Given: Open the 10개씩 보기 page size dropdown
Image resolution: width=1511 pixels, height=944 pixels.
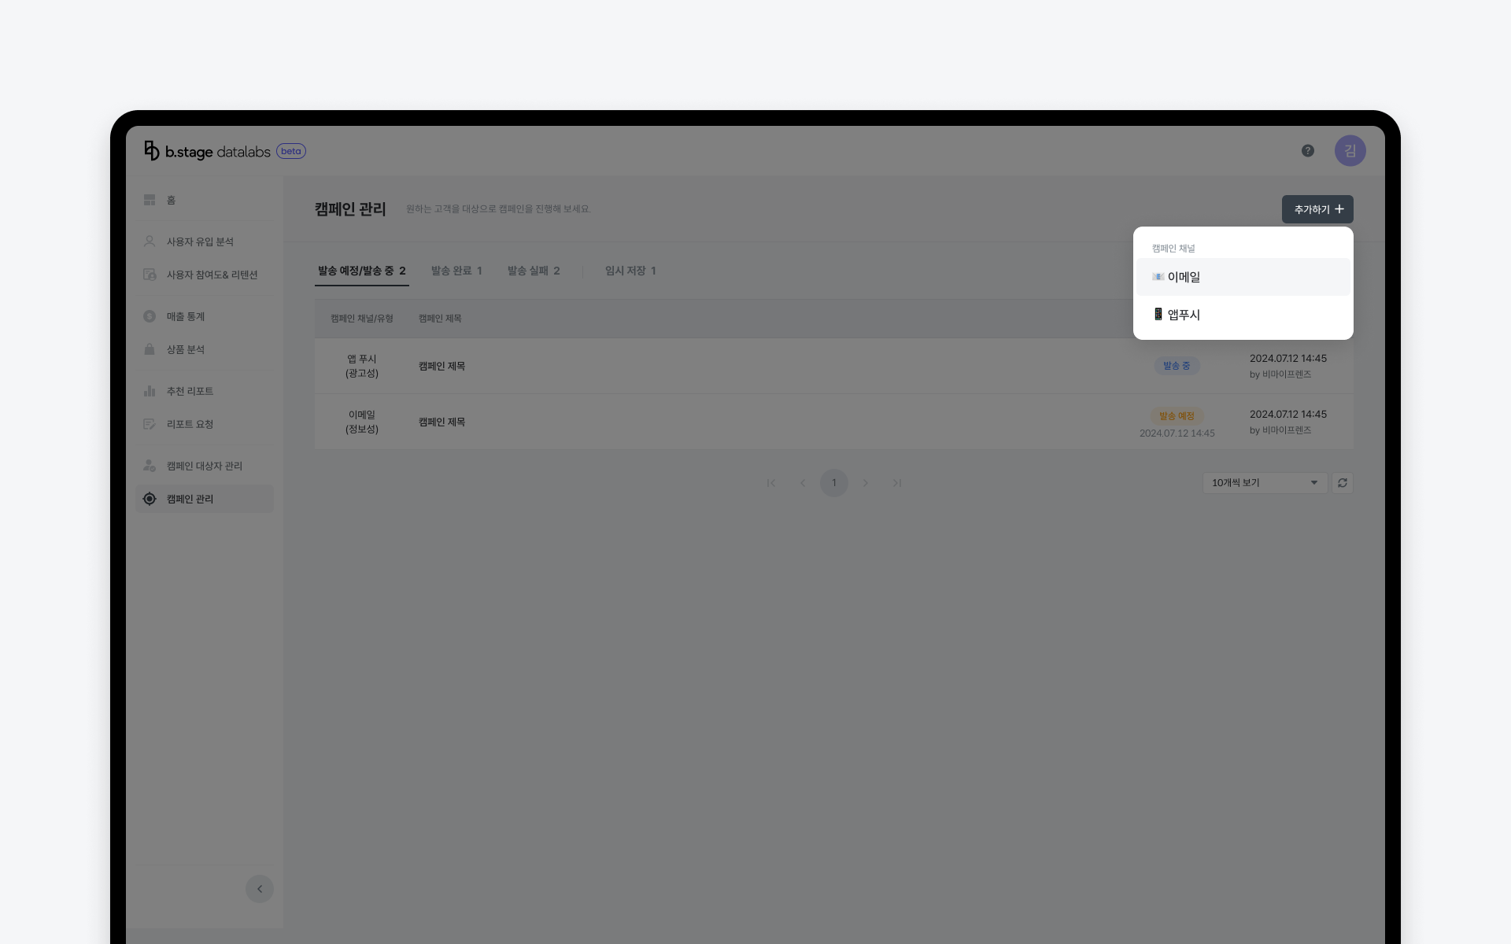Looking at the screenshot, I should point(1265,483).
